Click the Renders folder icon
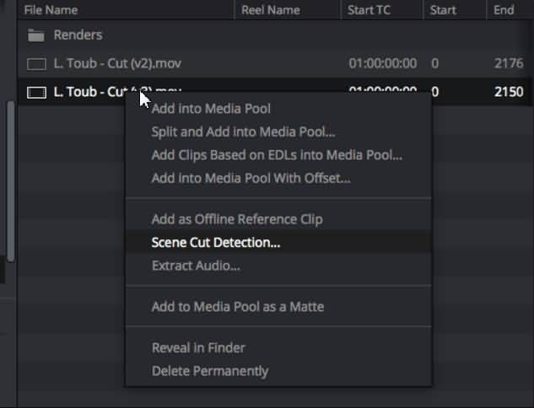The image size is (534, 408). click(x=35, y=35)
